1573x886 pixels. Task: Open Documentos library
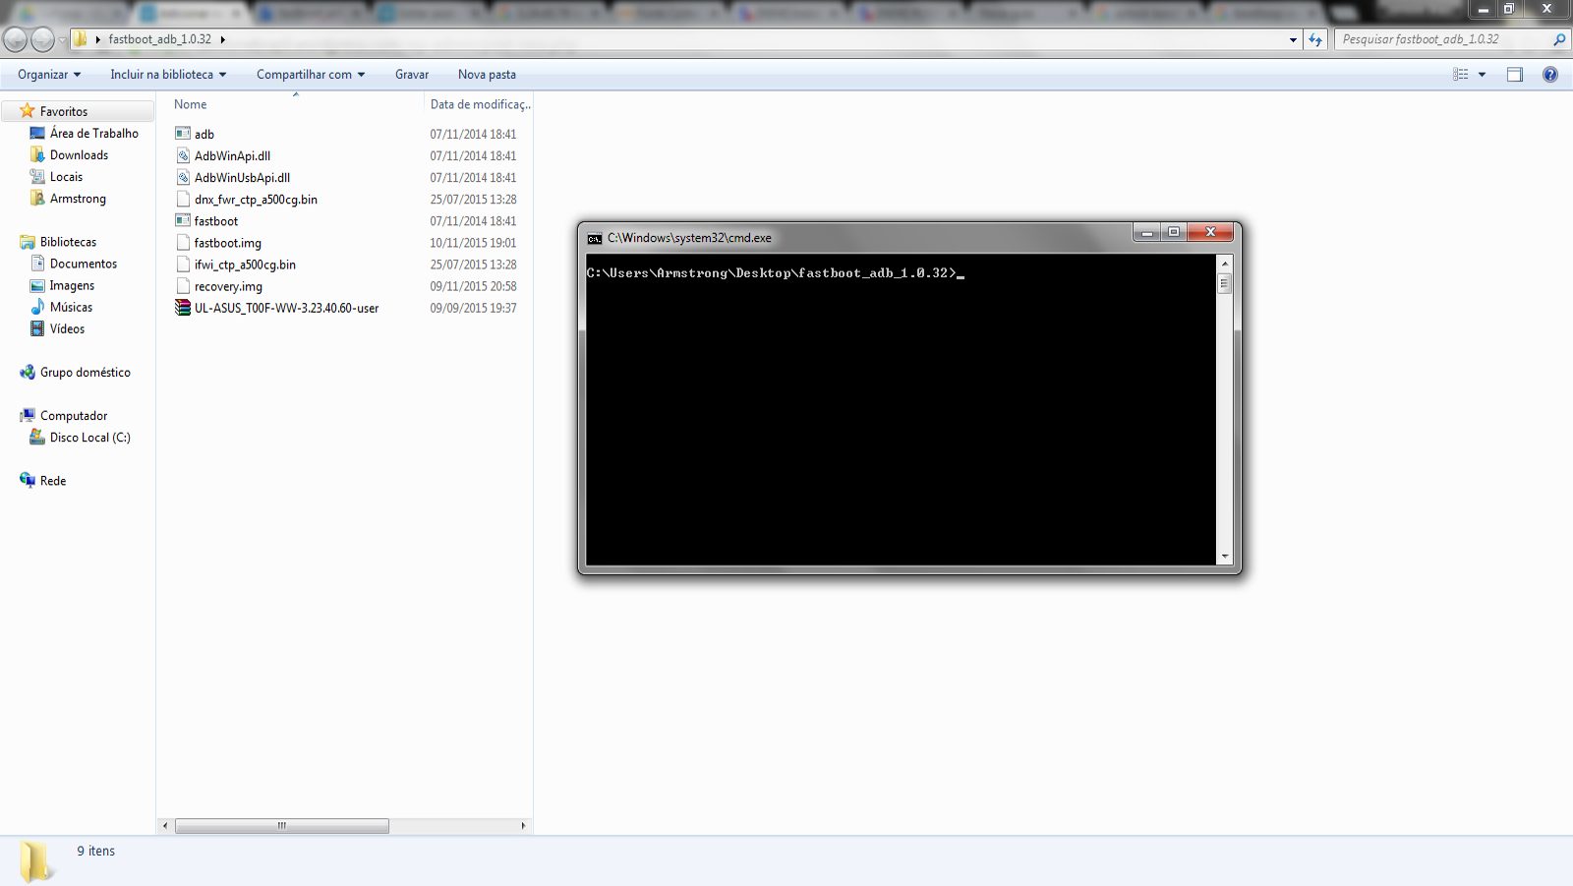click(x=84, y=264)
